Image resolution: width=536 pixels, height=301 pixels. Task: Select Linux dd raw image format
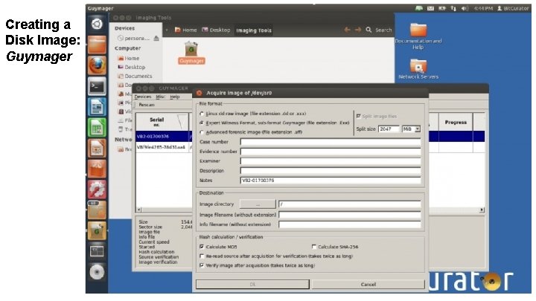click(x=202, y=114)
